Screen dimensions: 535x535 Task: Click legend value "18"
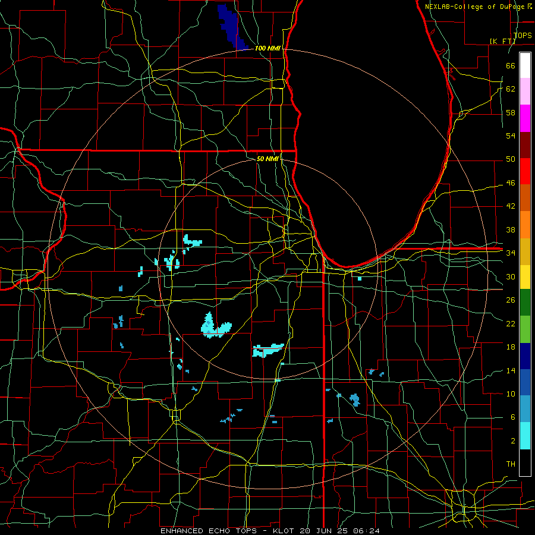click(x=511, y=347)
